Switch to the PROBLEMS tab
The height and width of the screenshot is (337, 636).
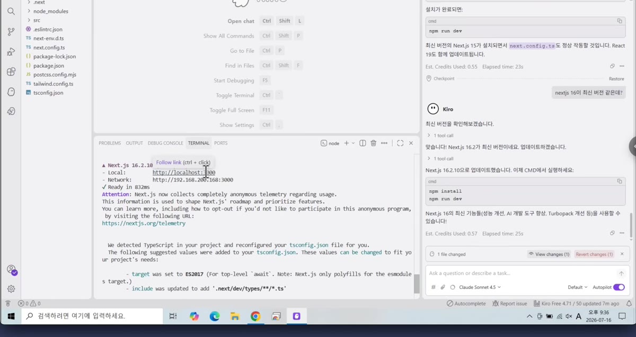tap(110, 143)
